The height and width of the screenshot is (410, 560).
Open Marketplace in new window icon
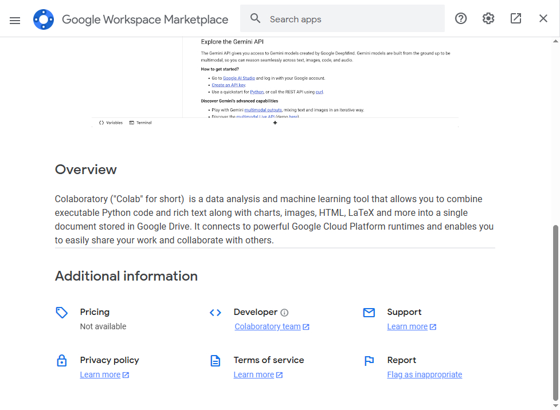click(x=516, y=19)
